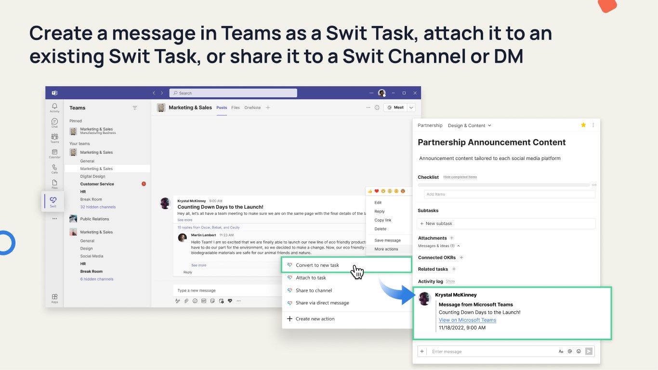658x370 pixels.
Task: Open Apps store at rail bottom
Action: tap(54, 298)
